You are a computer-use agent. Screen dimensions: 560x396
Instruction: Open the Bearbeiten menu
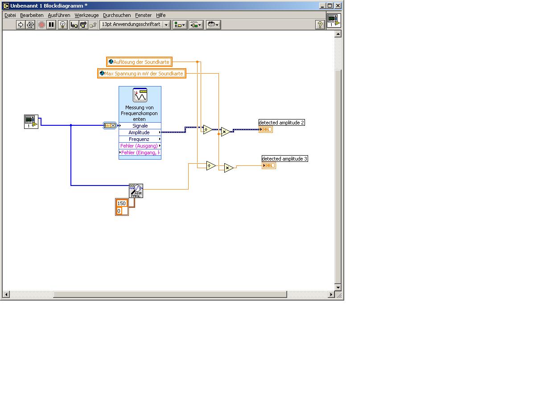pyautogui.click(x=32, y=15)
